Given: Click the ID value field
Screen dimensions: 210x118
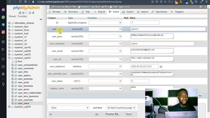Looking at the screenshot, I should click(x=145, y=23).
